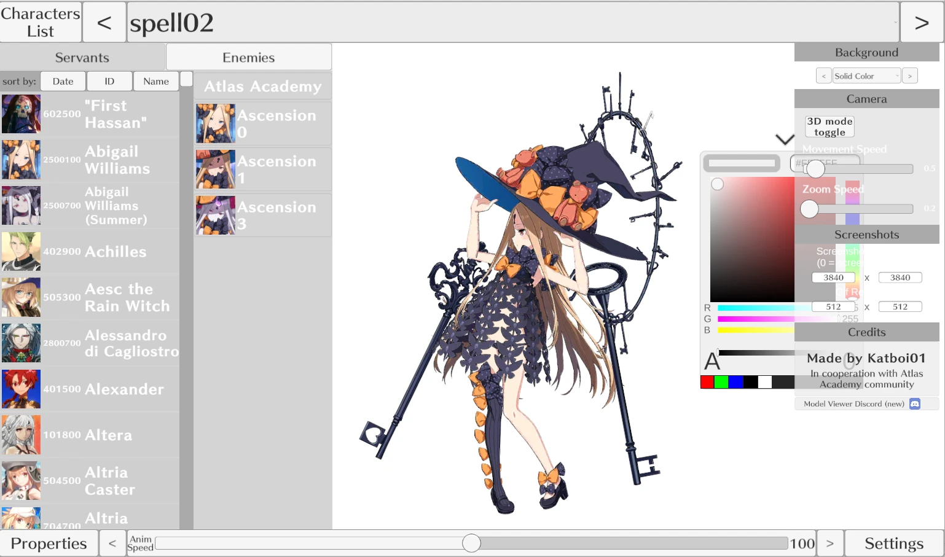
Task: Advance to next animation with the top-right arrow
Action: 921,23
